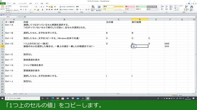The height and width of the screenshot is (110, 197).
Task: Click the Decrease Font Size icon
Action: (x=44, y=7)
